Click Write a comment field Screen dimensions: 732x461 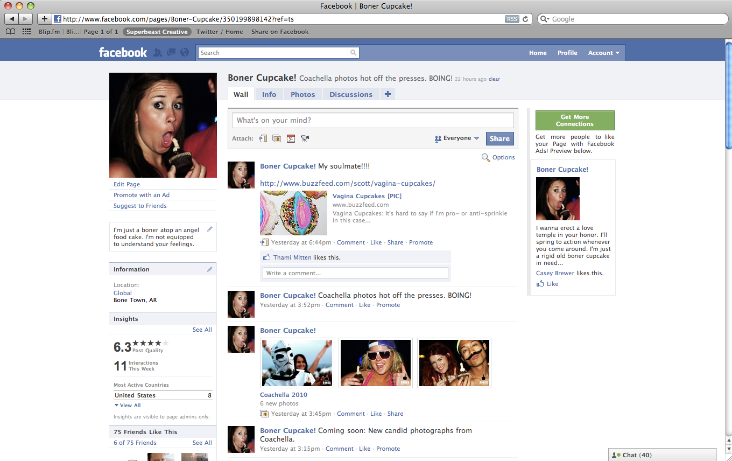[x=356, y=273]
